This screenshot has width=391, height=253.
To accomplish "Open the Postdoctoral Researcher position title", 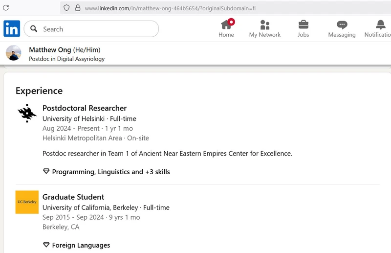I will [x=85, y=108].
